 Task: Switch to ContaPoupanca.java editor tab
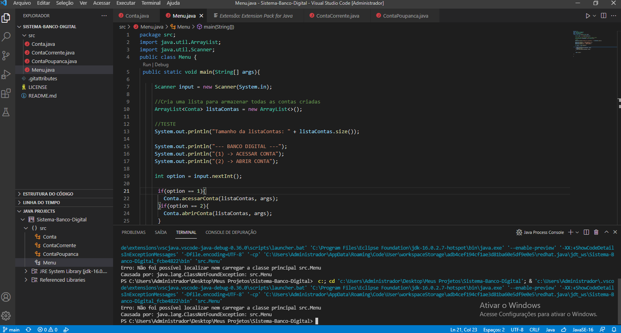[x=405, y=16]
